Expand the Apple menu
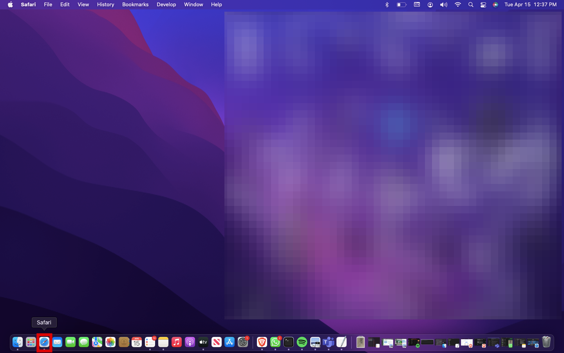 [x=10, y=5]
